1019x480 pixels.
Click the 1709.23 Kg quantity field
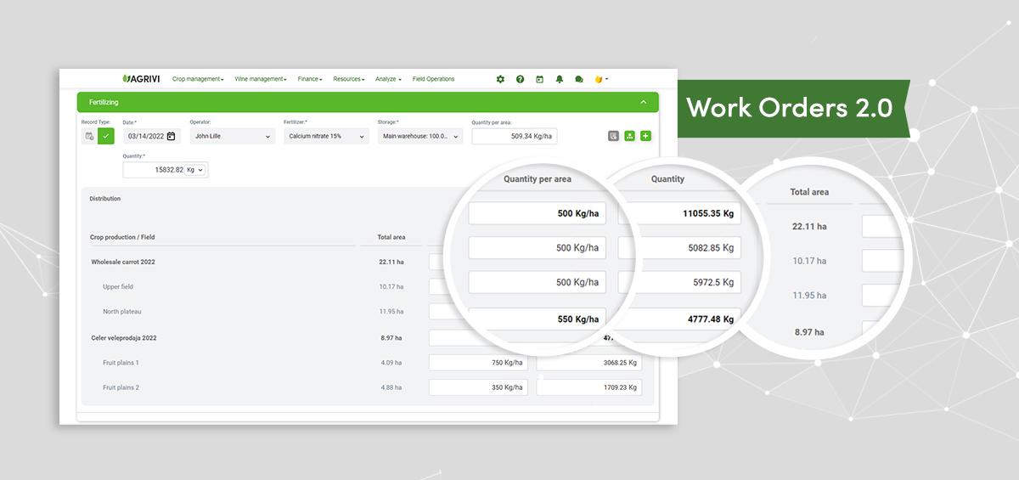(x=588, y=387)
